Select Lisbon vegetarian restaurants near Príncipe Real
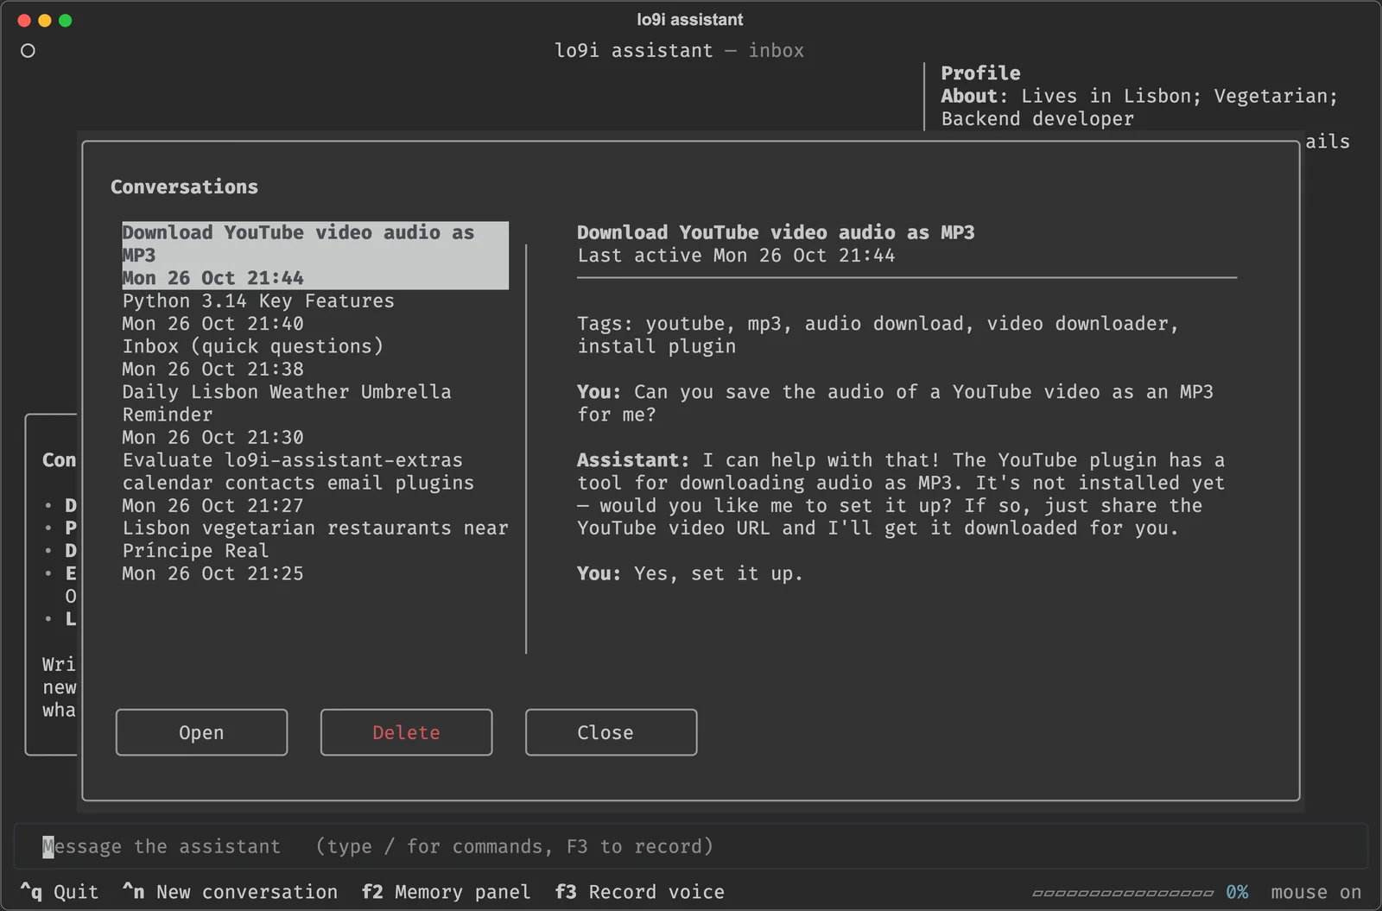 pos(315,551)
